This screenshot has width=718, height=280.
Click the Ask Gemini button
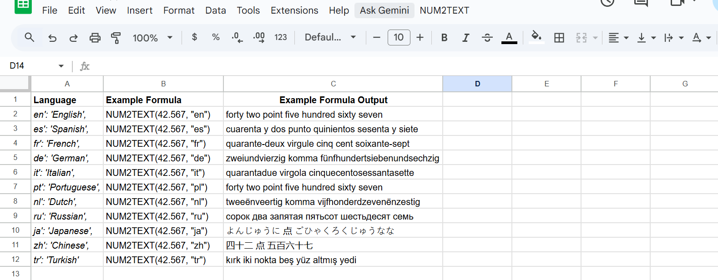384,10
